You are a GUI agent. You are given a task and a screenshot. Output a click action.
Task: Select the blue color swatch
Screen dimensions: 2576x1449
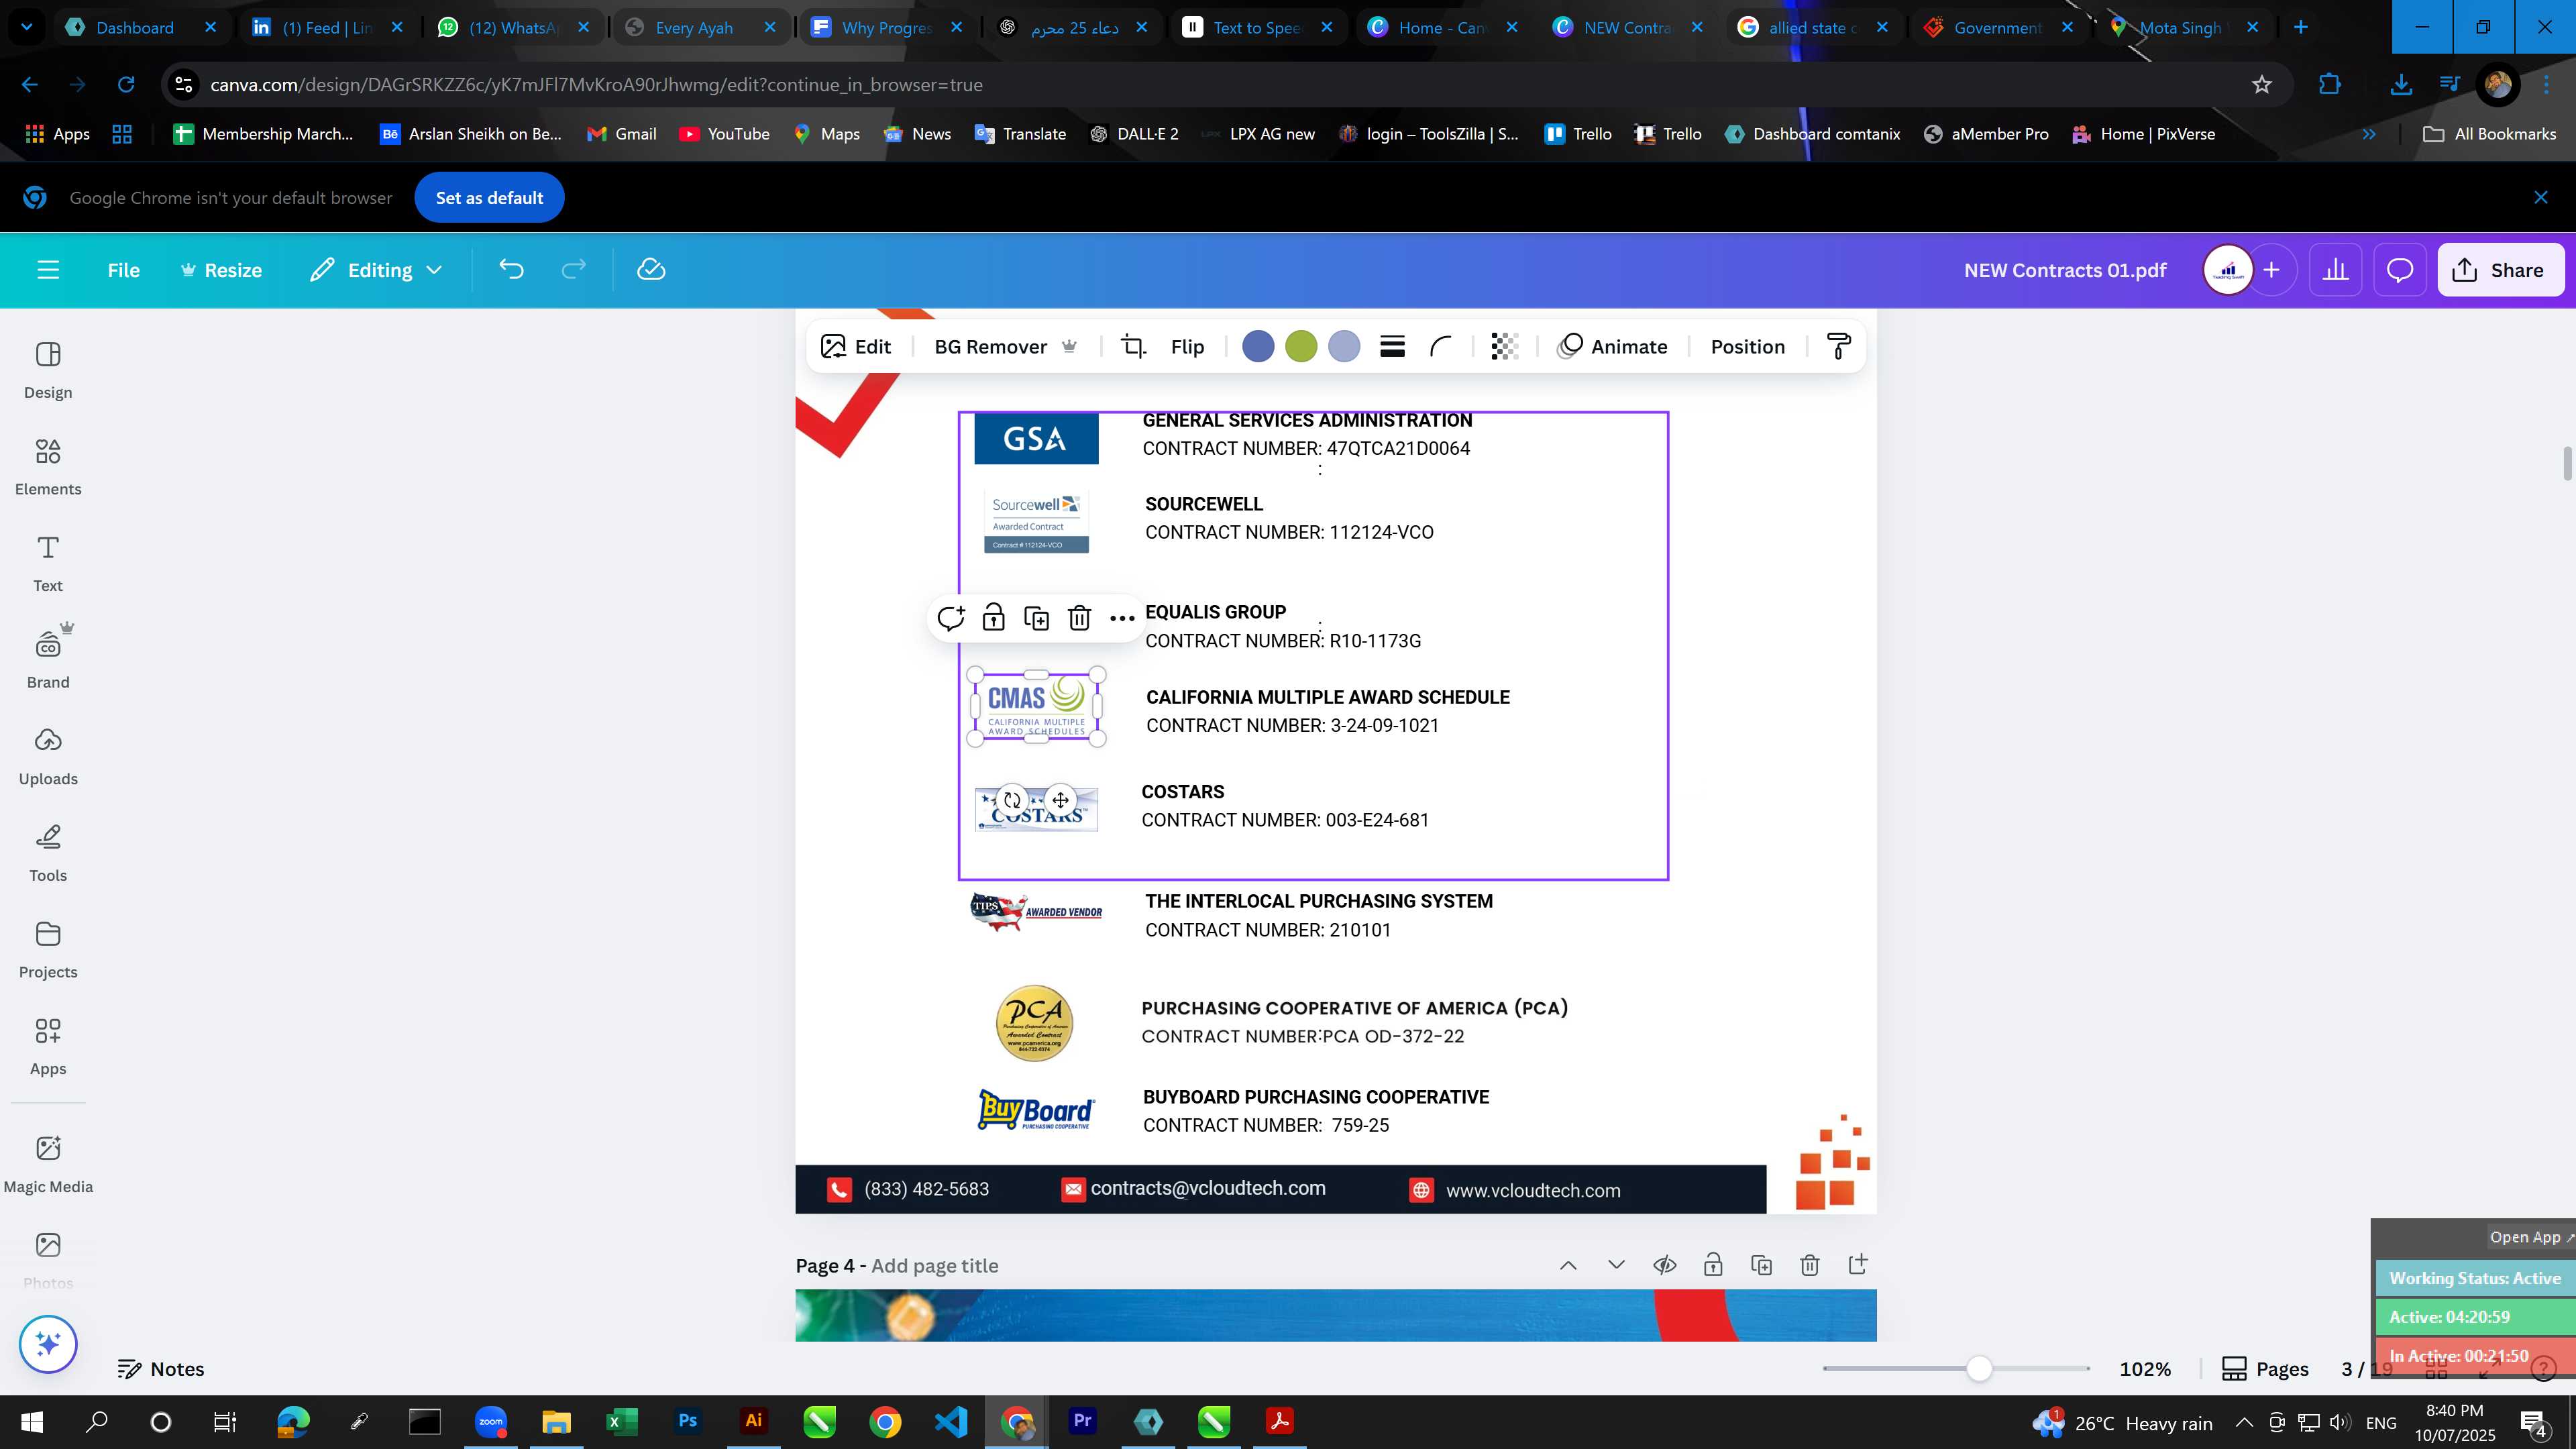[1258, 347]
